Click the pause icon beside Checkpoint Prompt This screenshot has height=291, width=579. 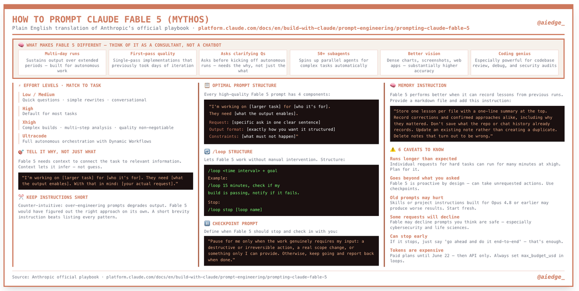[x=207, y=224]
